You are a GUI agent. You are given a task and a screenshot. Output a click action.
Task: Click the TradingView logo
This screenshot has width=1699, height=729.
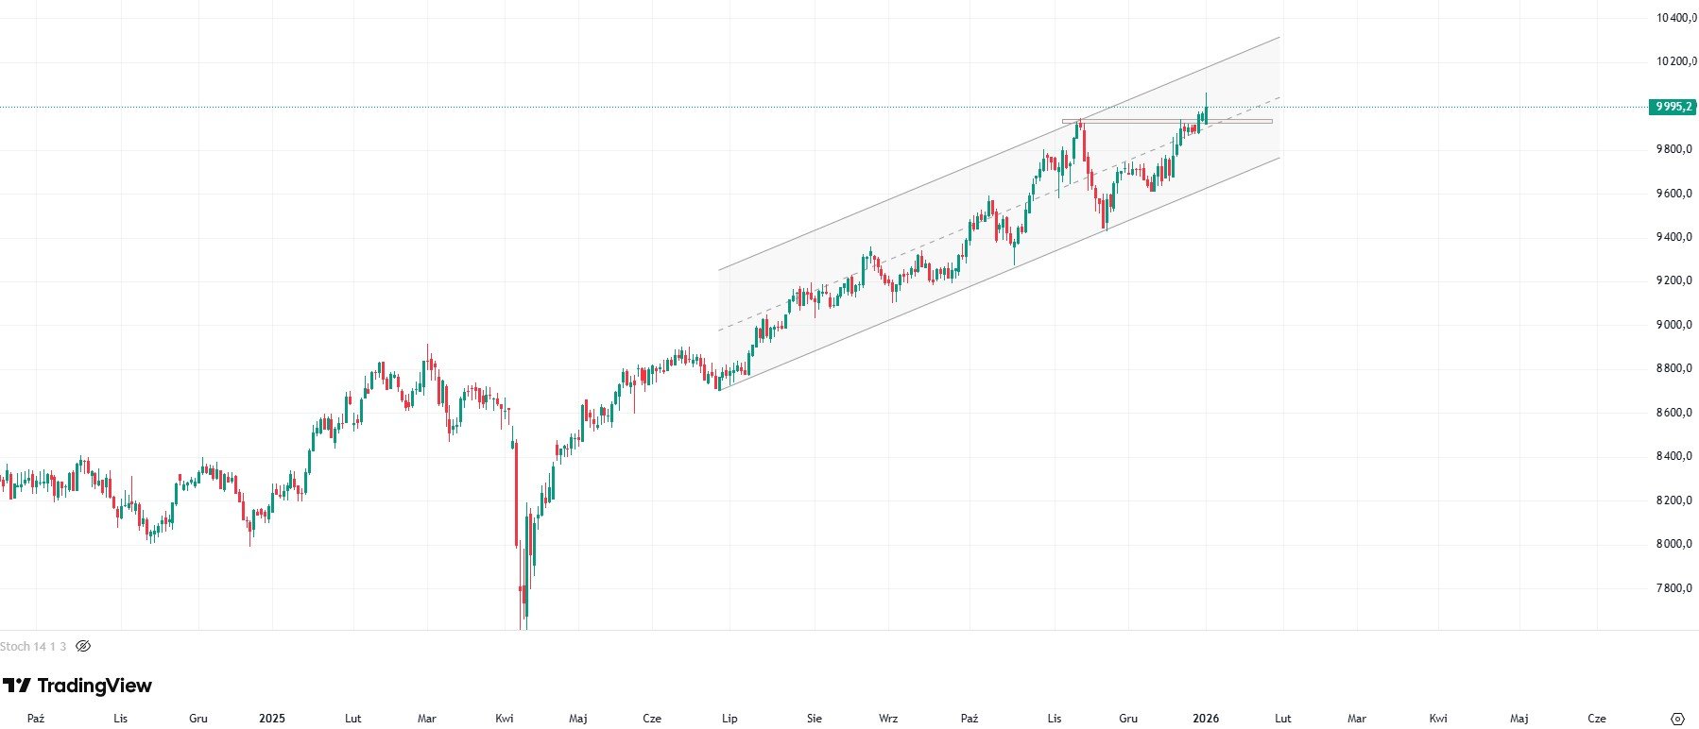[x=77, y=686]
